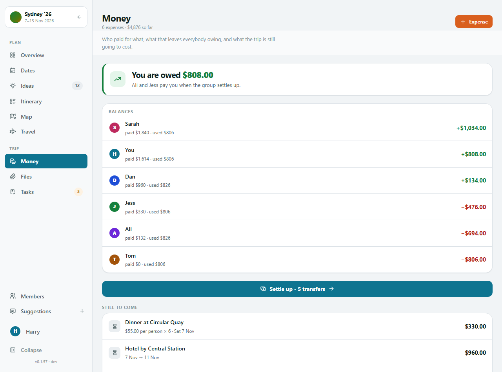Click the trending-up icon in the owed card
The image size is (502, 372).
[118, 79]
